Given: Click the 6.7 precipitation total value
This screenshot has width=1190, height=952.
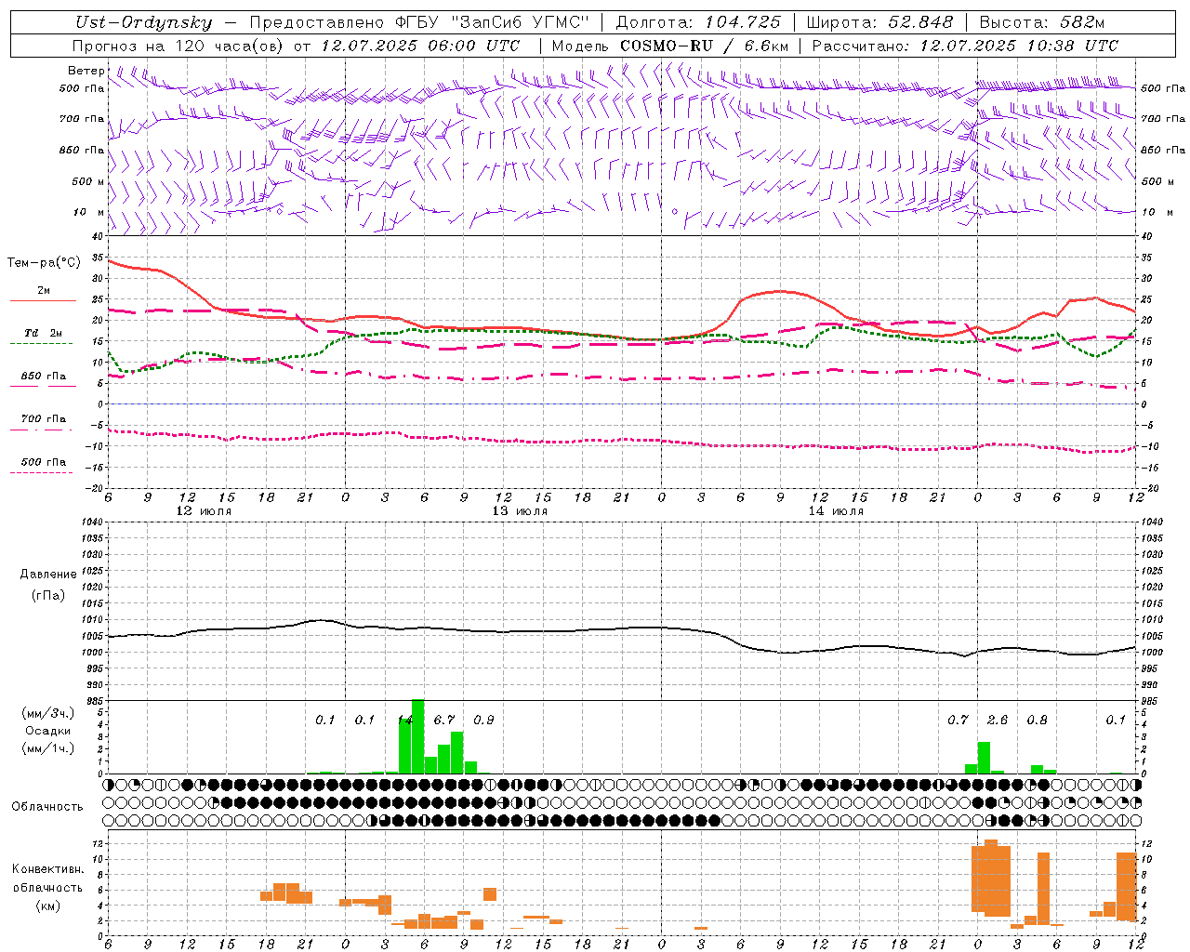Looking at the screenshot, I should click(x=444, y=720).
